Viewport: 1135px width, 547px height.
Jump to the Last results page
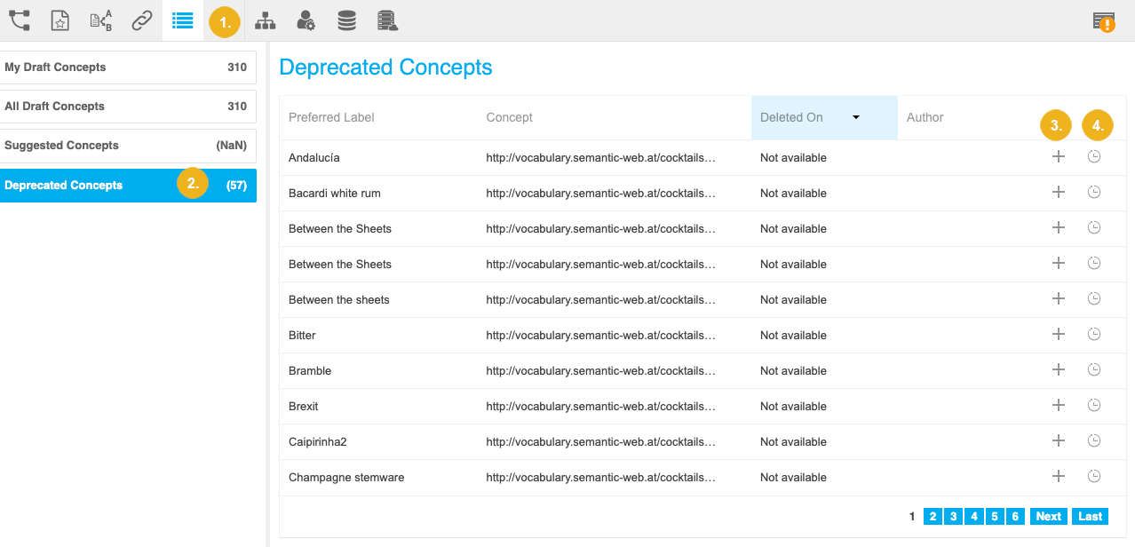[1090, 516]
